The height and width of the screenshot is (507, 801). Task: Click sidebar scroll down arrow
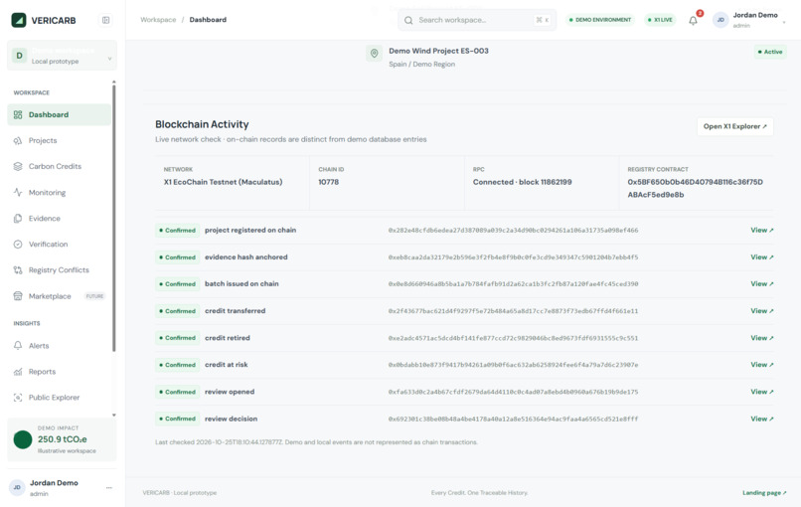point(114,415)
